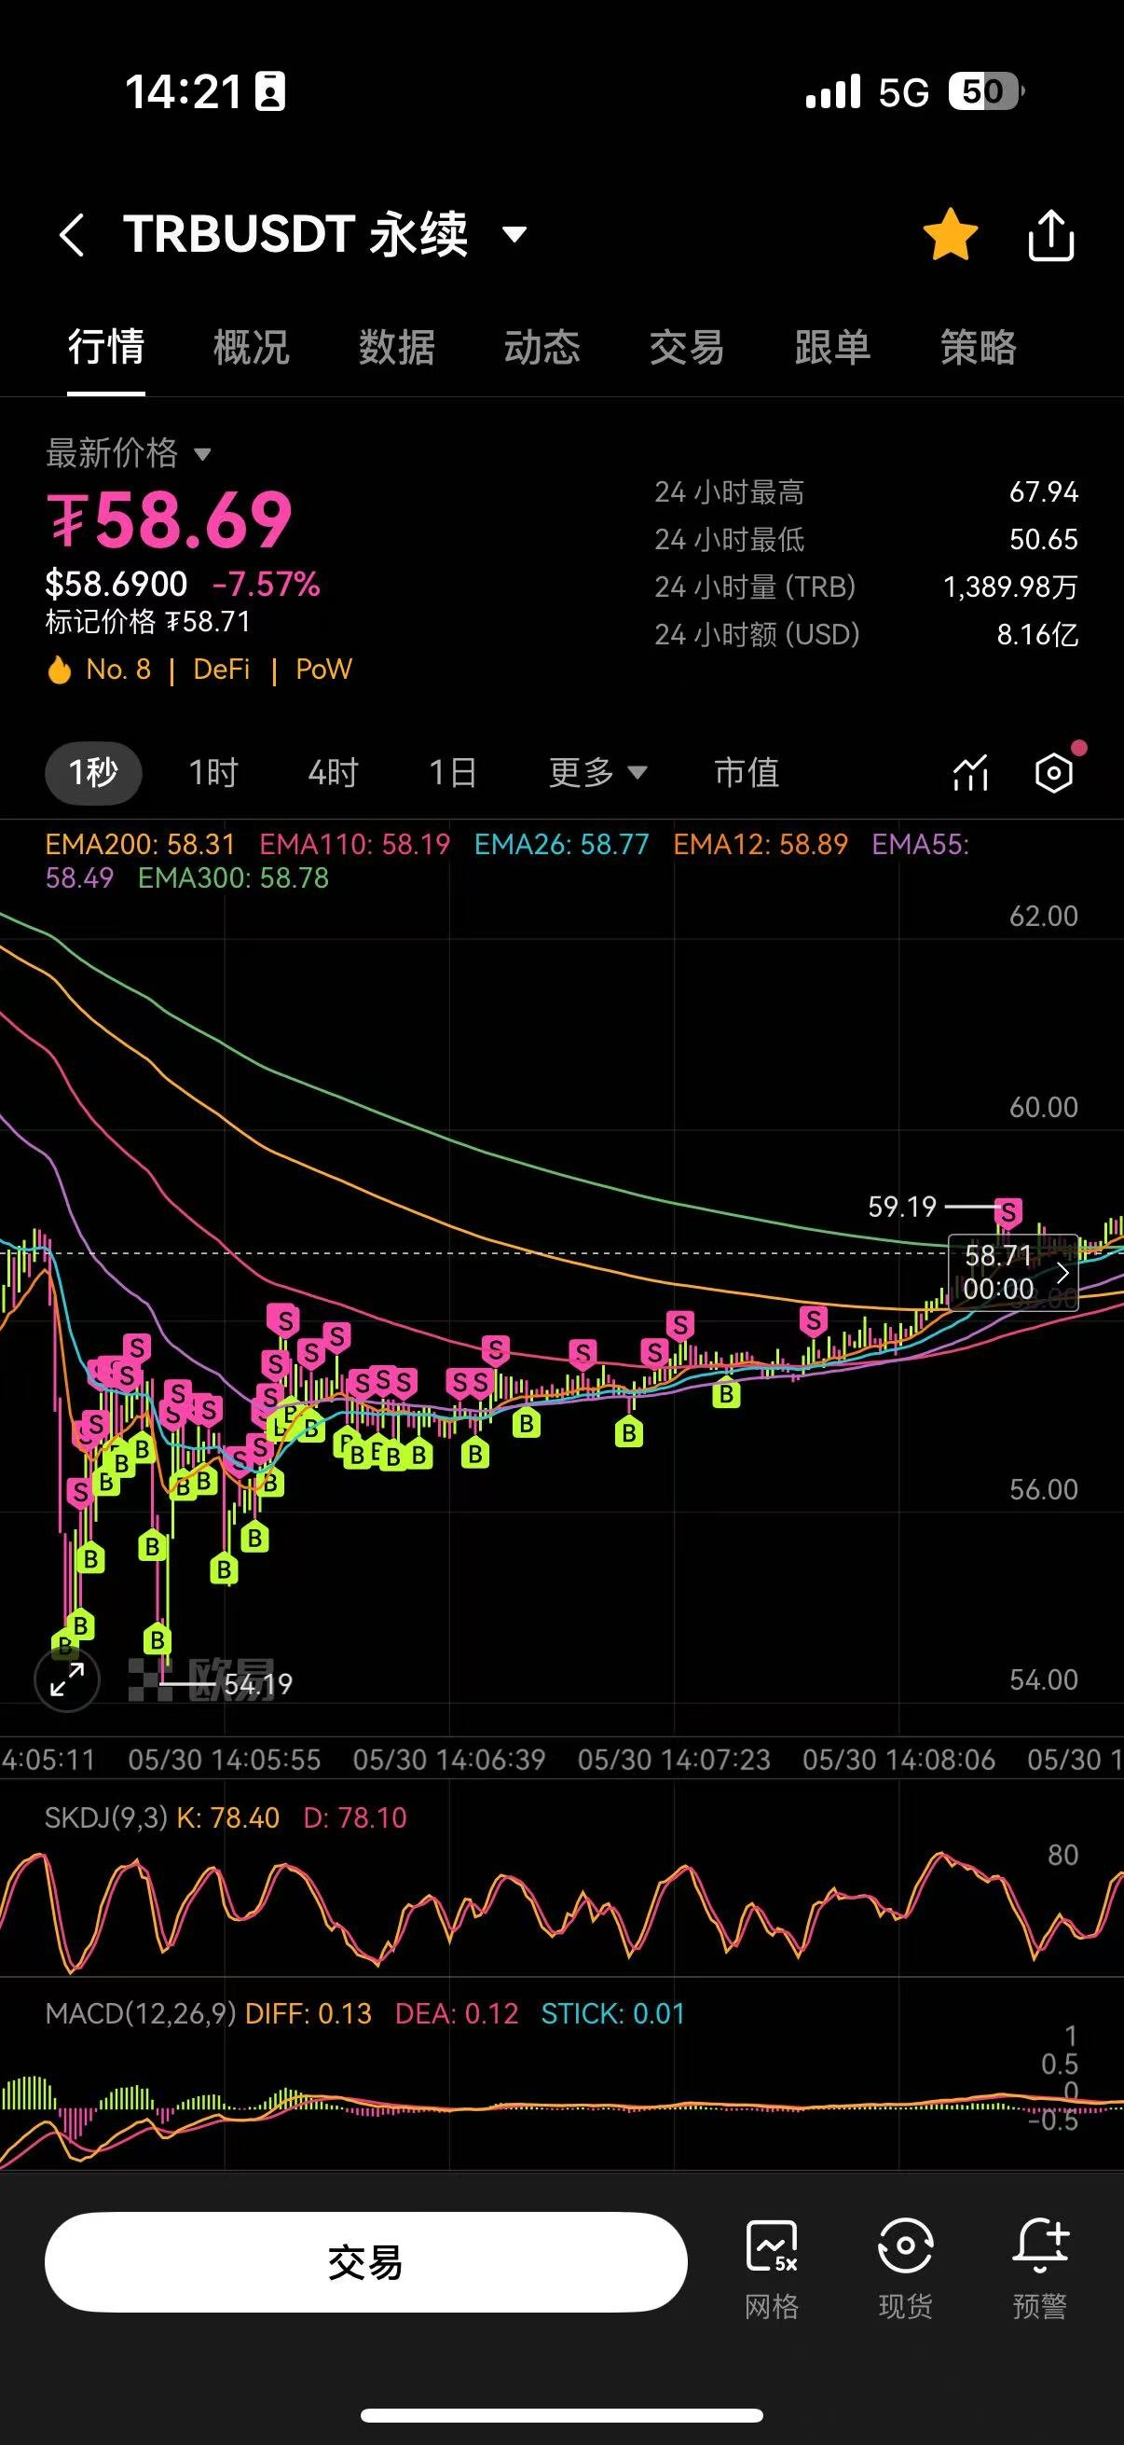Expand the TRBUSDT 永续 pair dropdown

(x=514, y=234)
